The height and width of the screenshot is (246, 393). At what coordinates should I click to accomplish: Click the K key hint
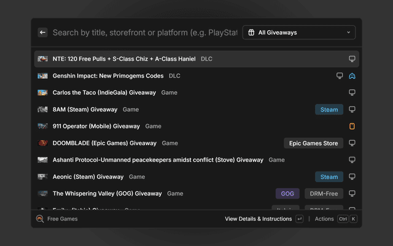coord(353,219)
